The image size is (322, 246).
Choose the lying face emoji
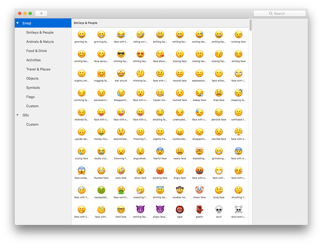pos(219,190)
